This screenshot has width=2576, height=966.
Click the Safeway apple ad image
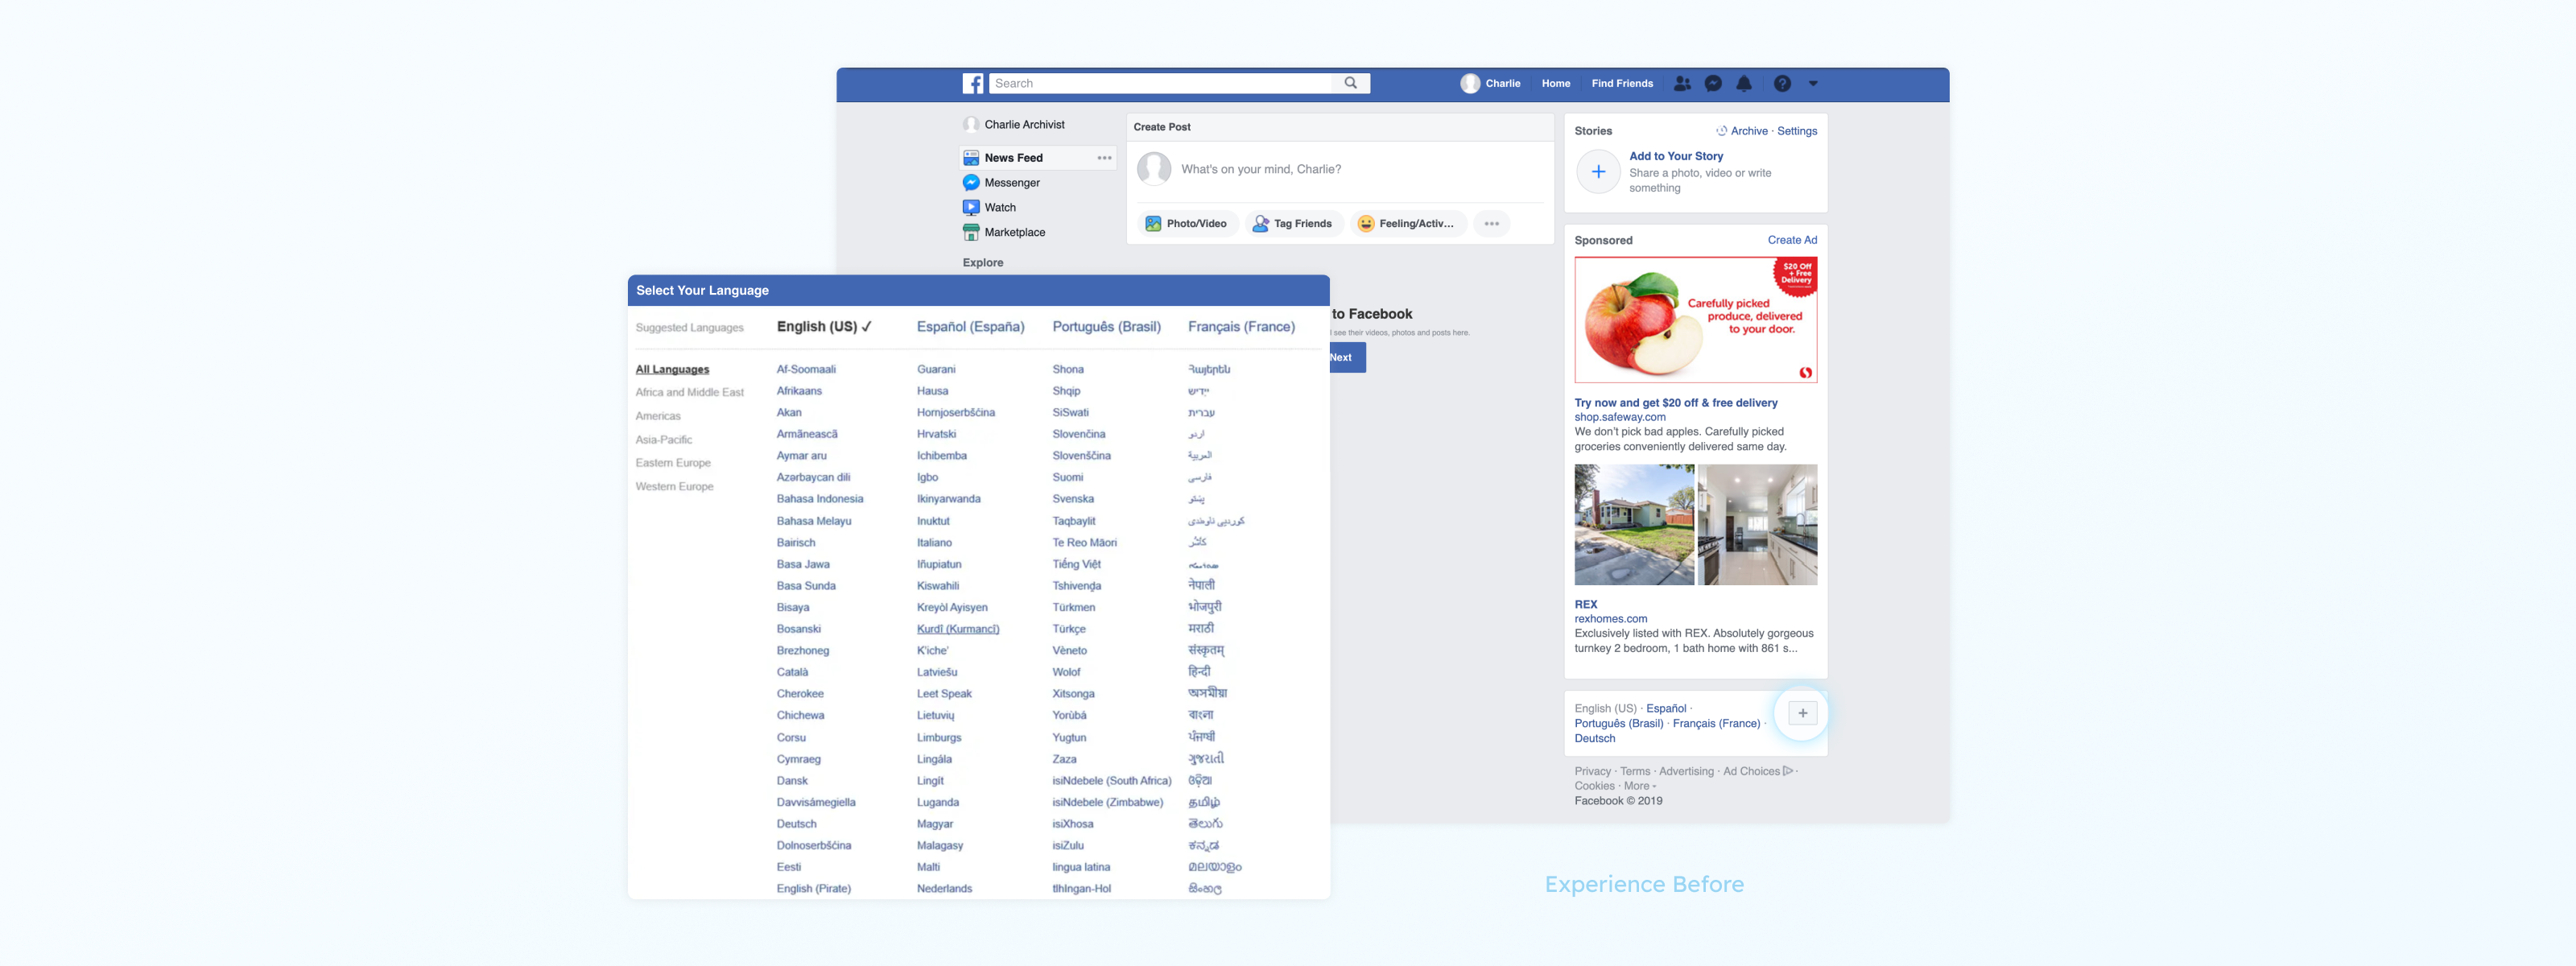[x=1695, y=320]
